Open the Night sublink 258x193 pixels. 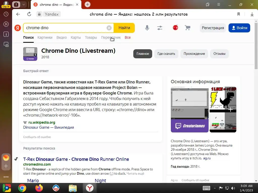(x=100, y=180)
